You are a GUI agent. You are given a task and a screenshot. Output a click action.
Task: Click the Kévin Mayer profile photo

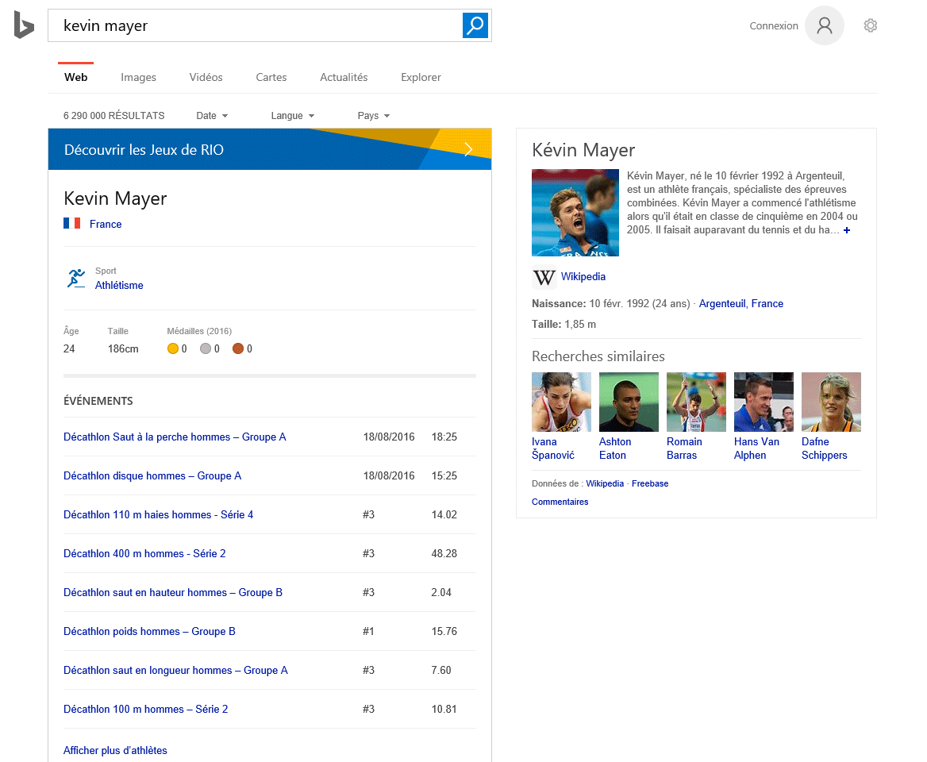click(x=575, y=213)
